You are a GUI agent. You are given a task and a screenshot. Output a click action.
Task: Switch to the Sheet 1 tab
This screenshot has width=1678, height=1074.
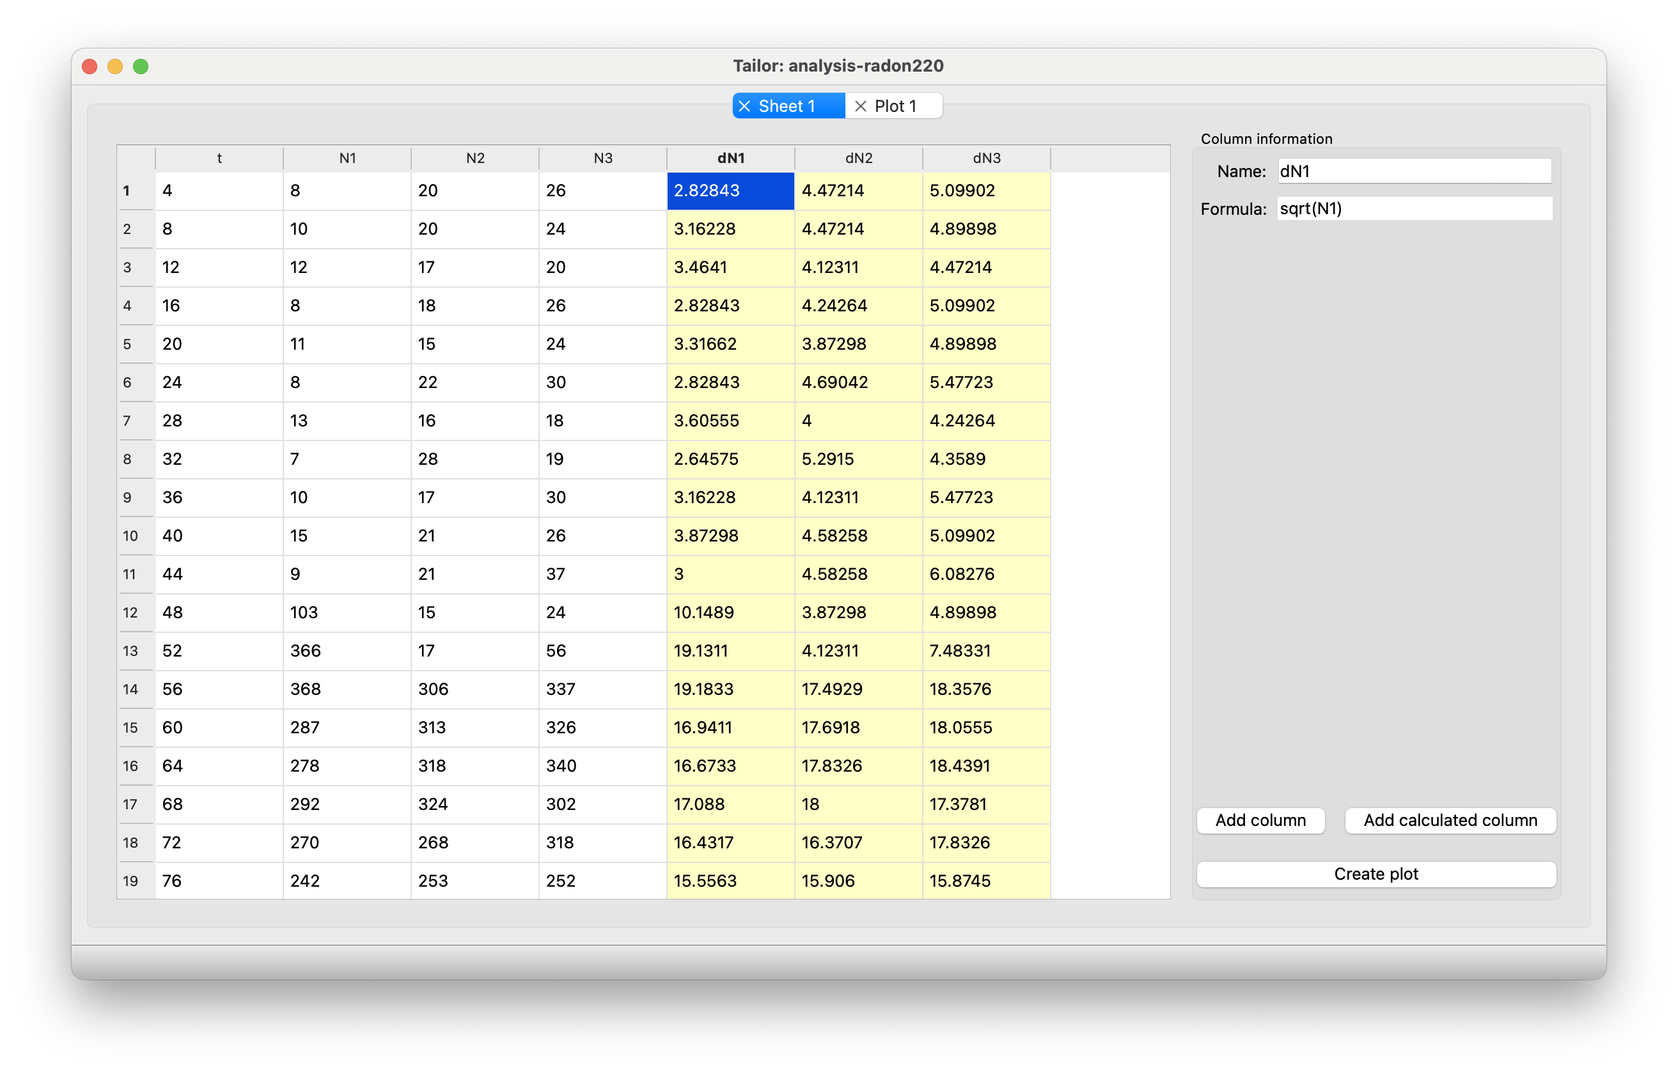click(x=788, y=105)
